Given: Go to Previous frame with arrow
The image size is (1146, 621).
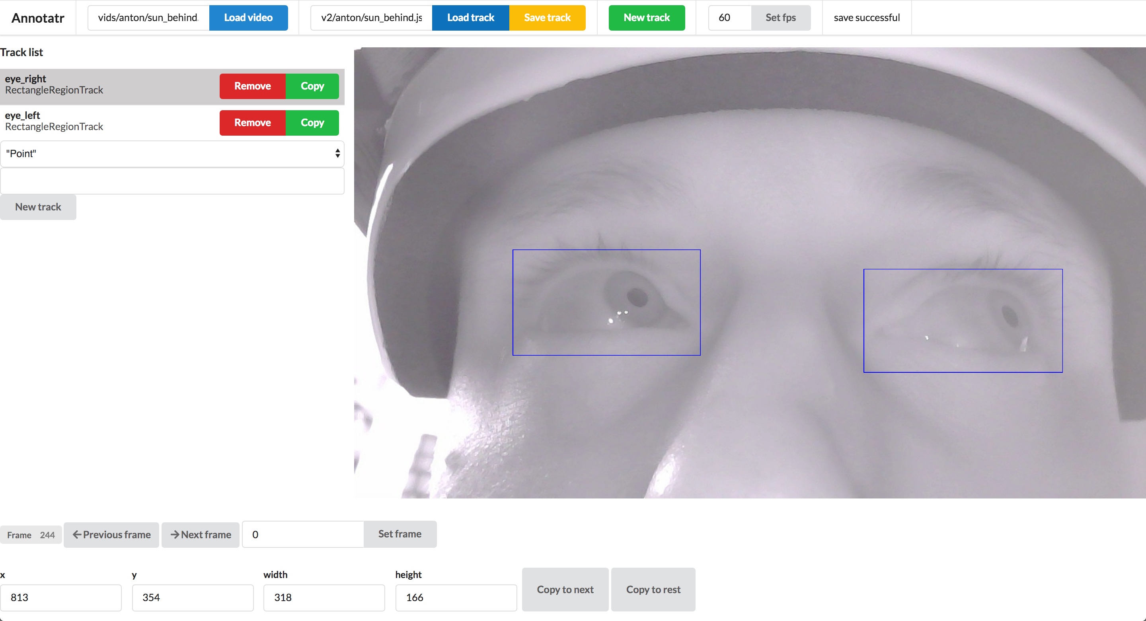Looking at the screenshot, I should pyautogui.click(x=111, y=534).
